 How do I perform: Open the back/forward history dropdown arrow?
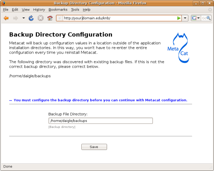pos(23,18)
